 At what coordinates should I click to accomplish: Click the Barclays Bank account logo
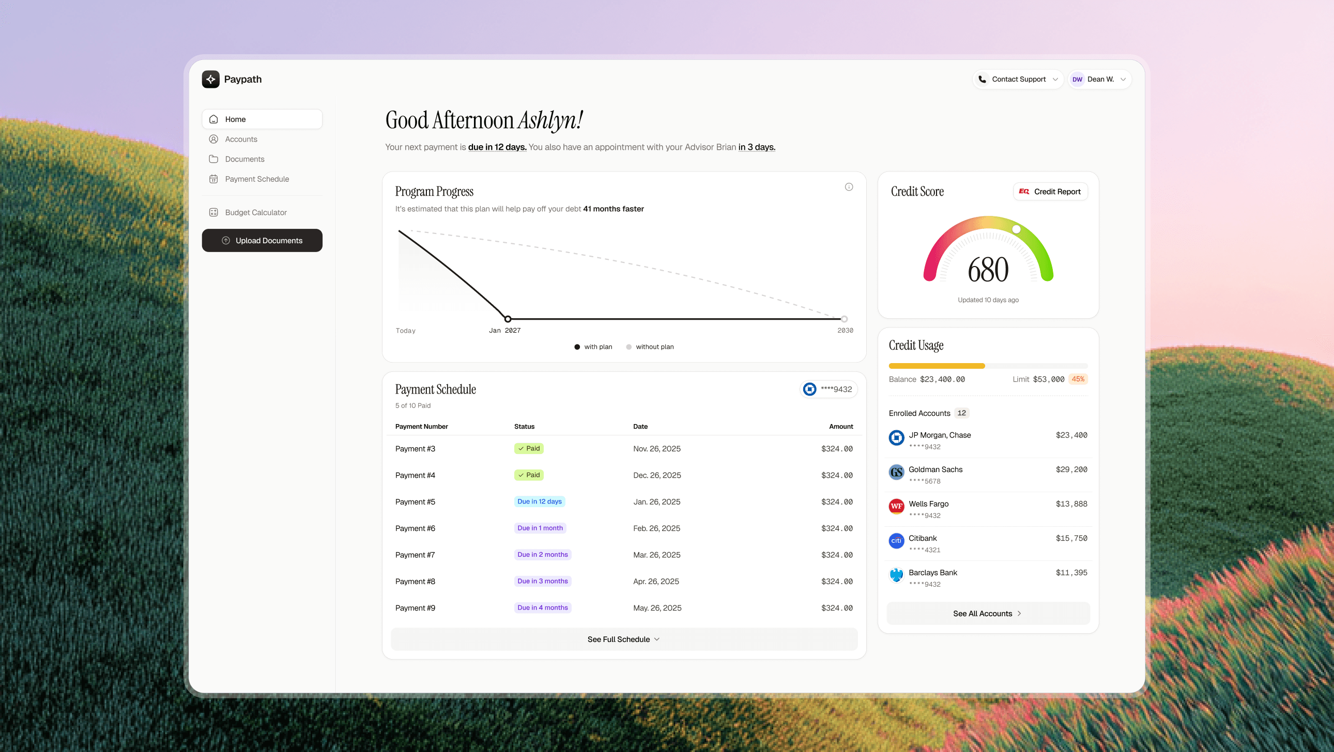[x=896, y=575]
